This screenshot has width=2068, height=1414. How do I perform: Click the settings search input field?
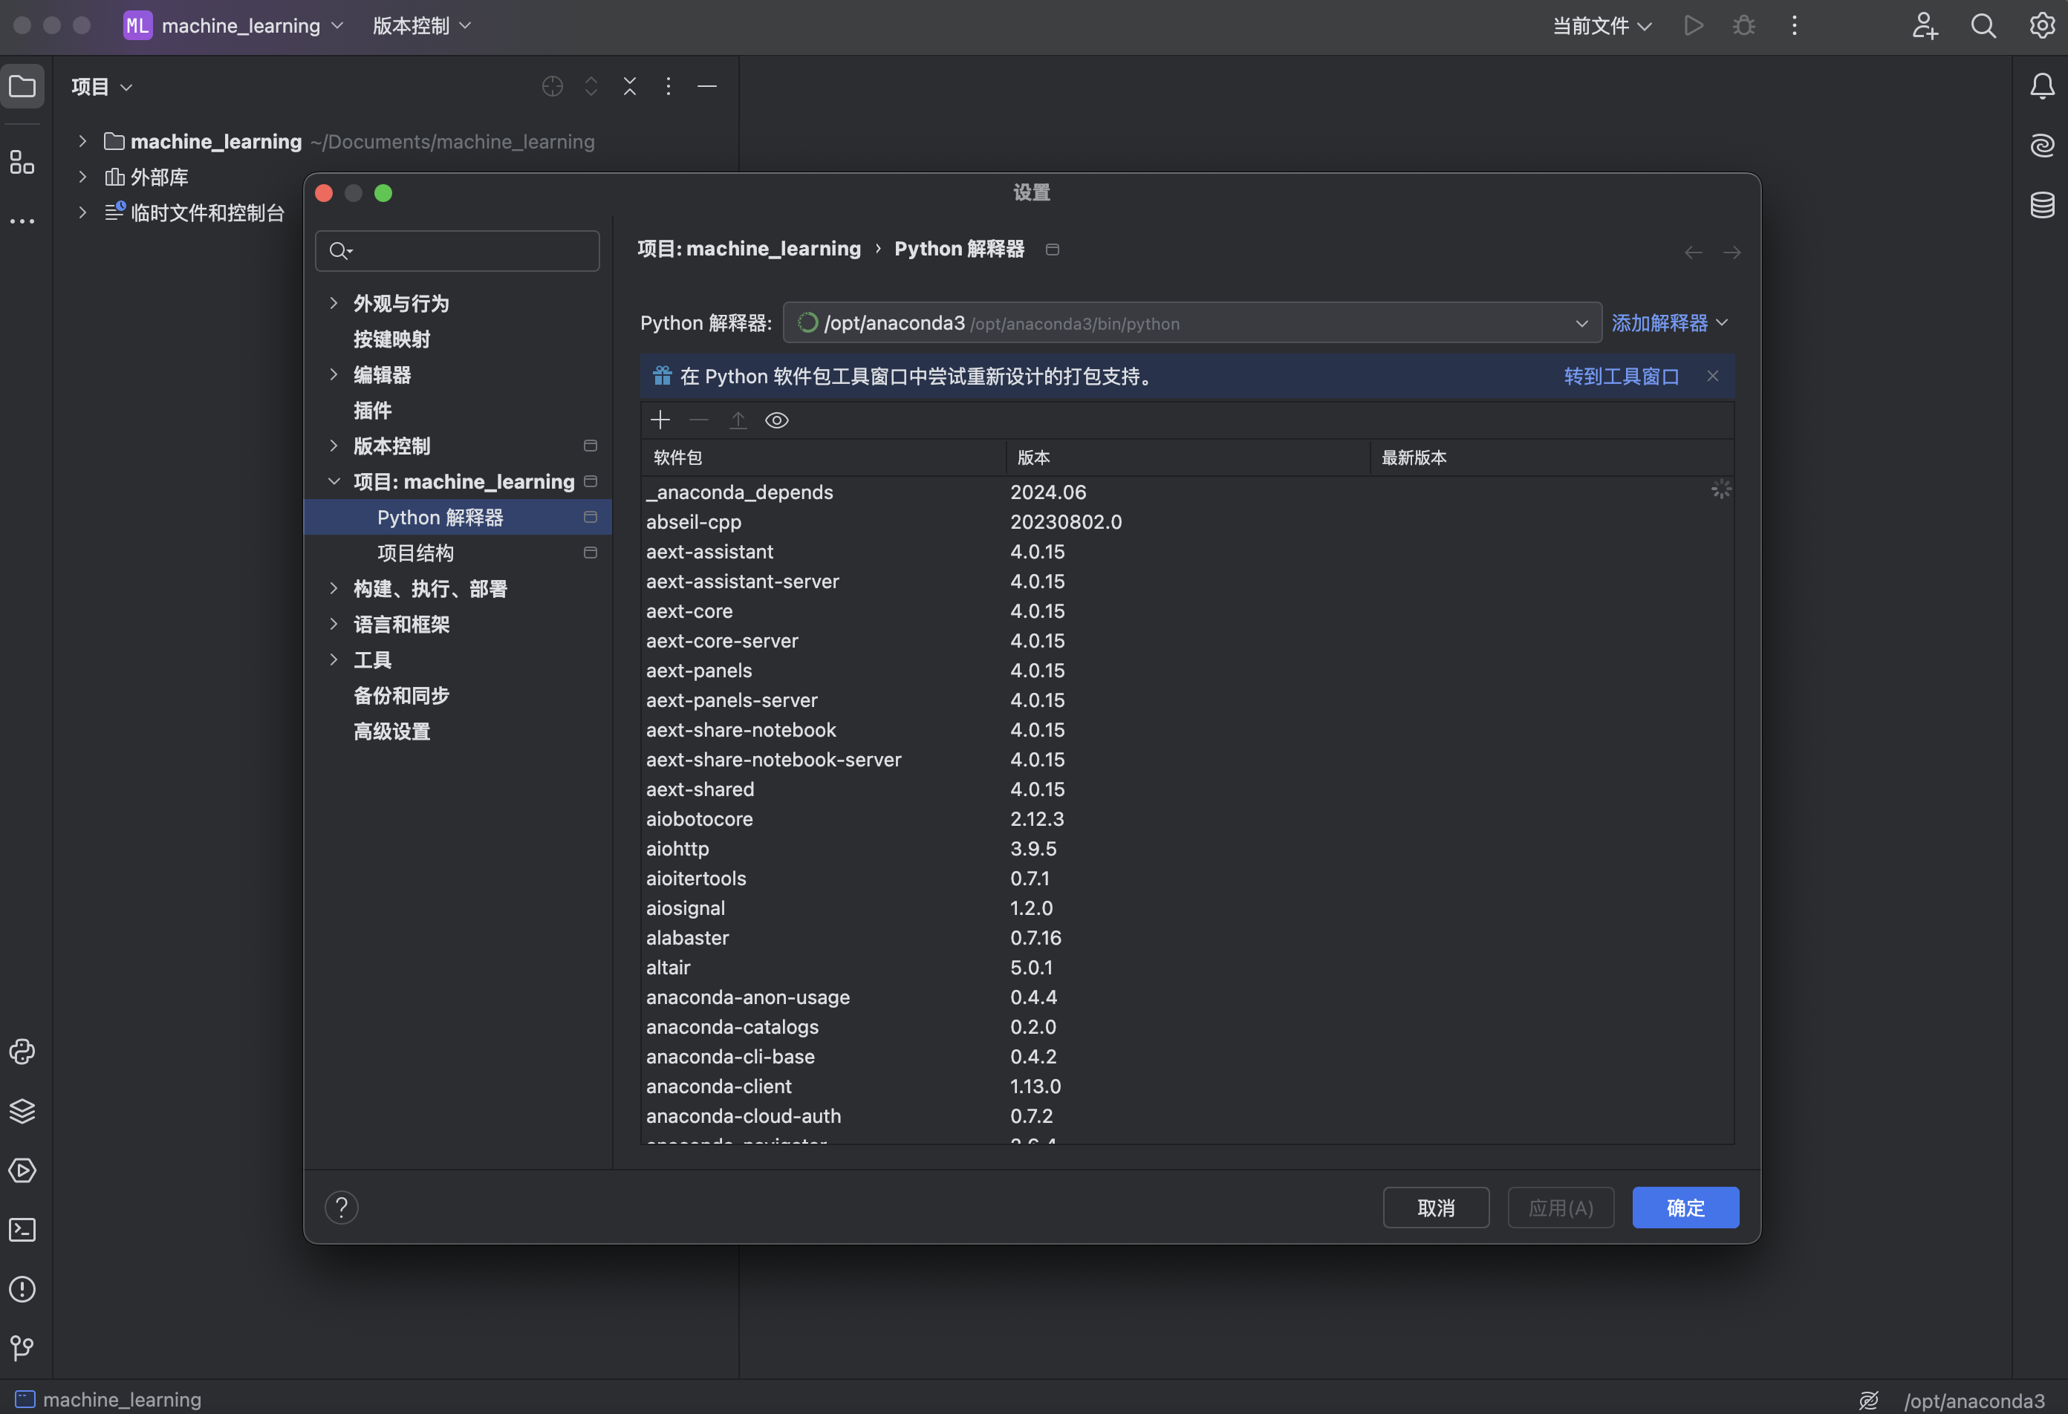[458, 251]
